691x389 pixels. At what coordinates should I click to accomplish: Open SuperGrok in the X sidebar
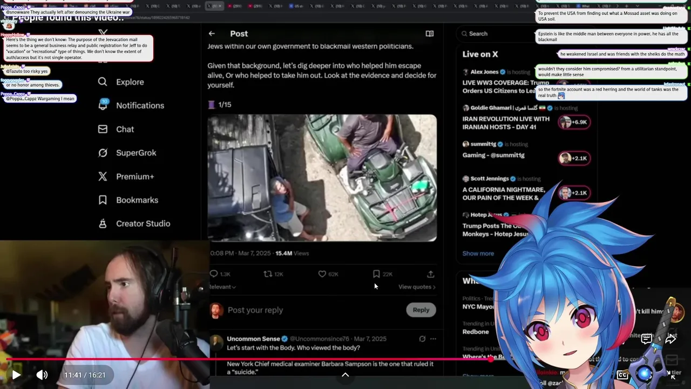(x=127, y=153)
